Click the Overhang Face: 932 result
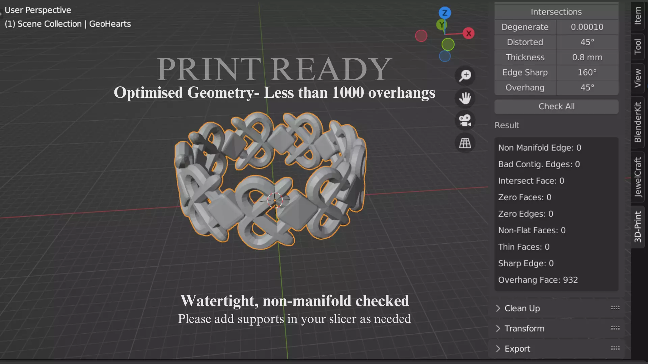 pos(538,280)
